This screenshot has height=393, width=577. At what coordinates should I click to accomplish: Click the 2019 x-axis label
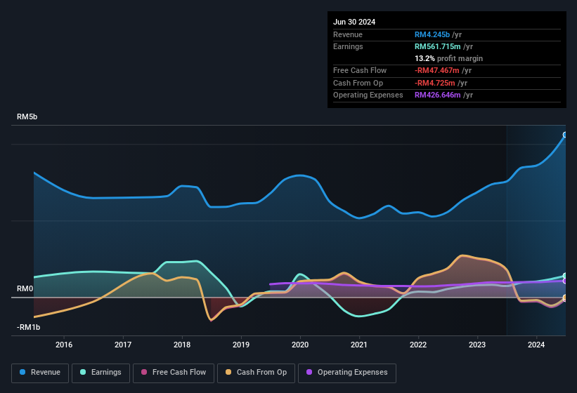pos(241,345)
